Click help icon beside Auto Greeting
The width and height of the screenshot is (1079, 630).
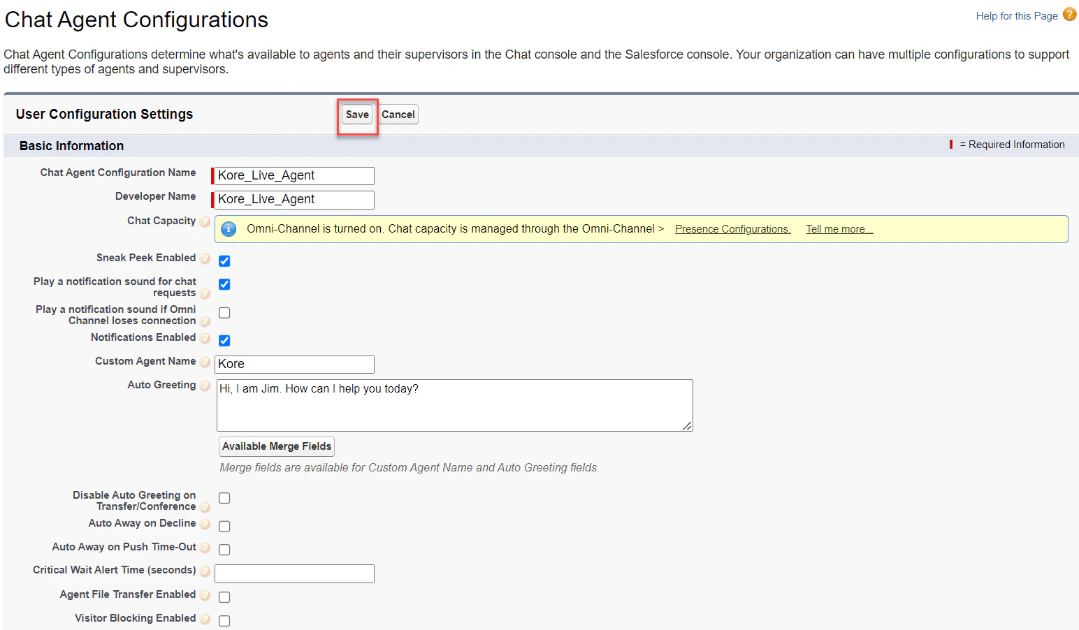tap(205, 386)
